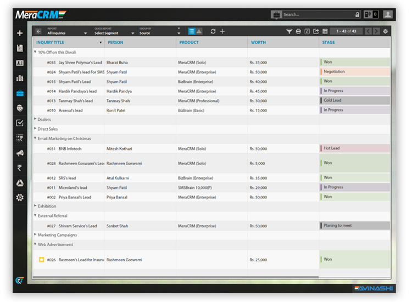This screenshot has width=412, height=302.
Task: Collapse the External Referral group
Action: coord(35,215)
